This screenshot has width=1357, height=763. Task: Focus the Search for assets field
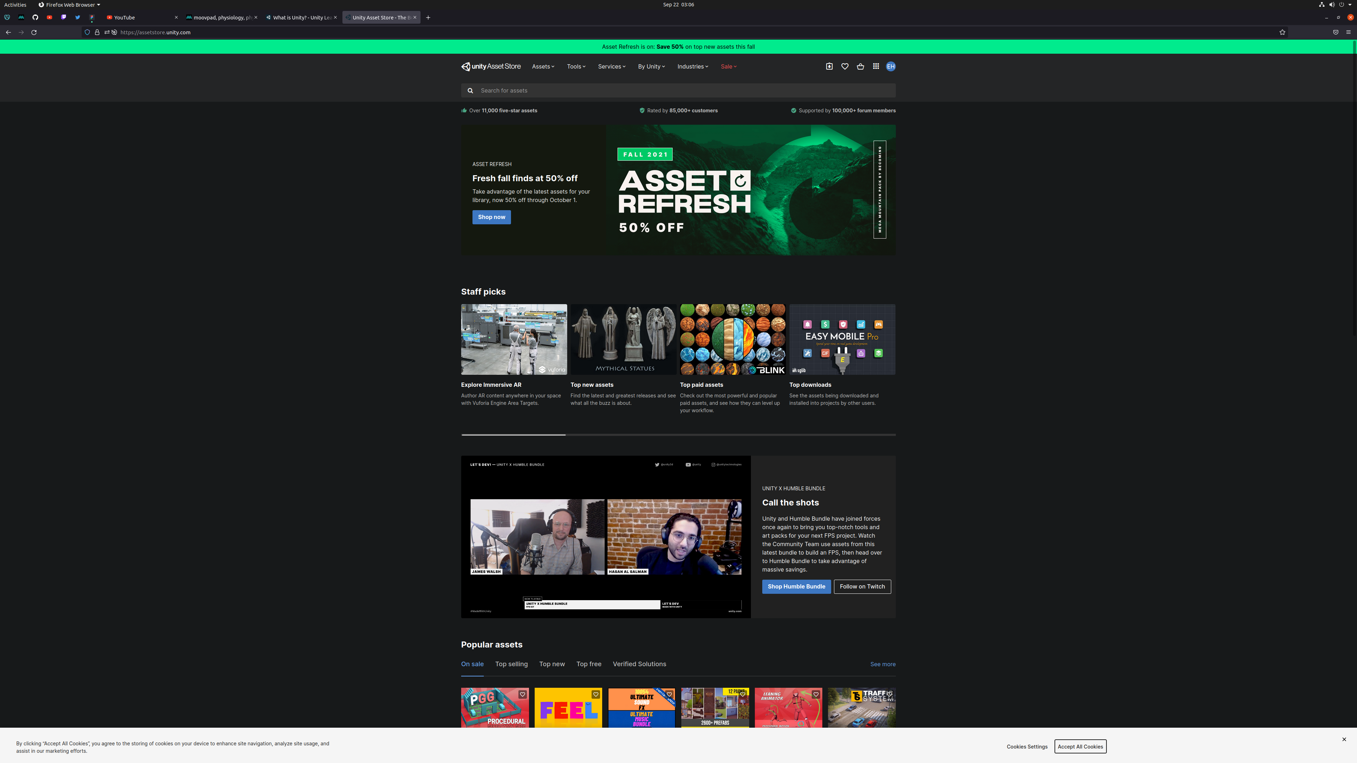[x=678, y=90]
